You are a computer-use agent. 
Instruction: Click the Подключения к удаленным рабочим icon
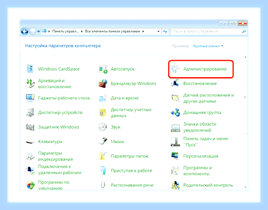click(30, 171)
